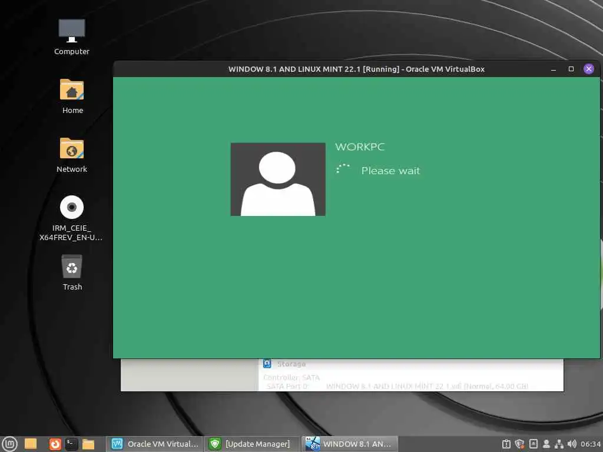Open the Network desktop icon
Screen dimensions: 603x452
point(72,155)
